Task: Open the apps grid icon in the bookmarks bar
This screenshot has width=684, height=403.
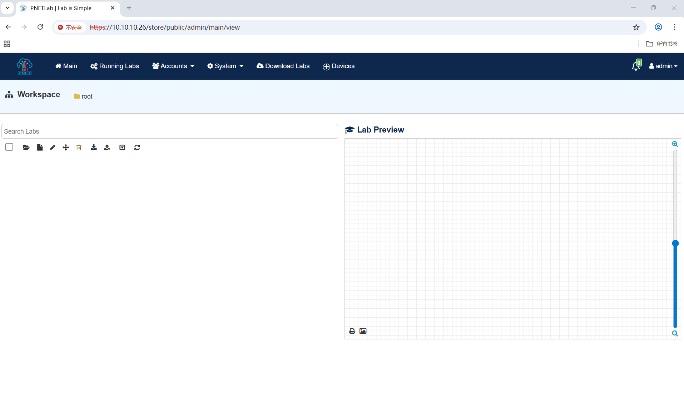Action: [x=7, y=44]
